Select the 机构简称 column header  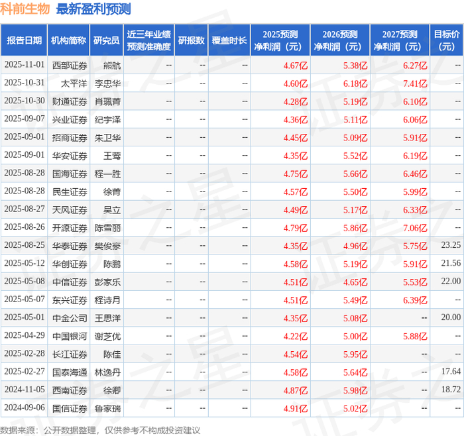(69, 40)
